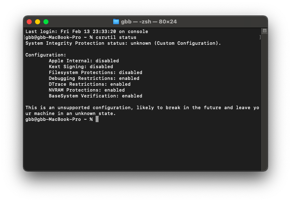Click 'BaseSystem Verification: enabled' text
Image resolution: width=291 pixels, height=202 pixels.
95,96
